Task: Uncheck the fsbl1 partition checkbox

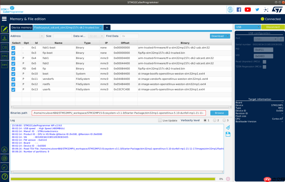Action: coord(13,58)
